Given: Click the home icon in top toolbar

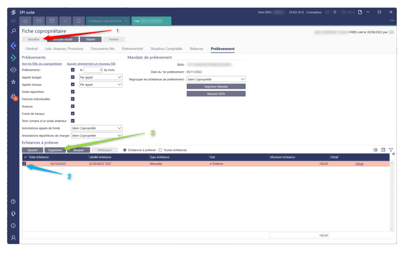Looking at the screenshot, I should (25, 21).
